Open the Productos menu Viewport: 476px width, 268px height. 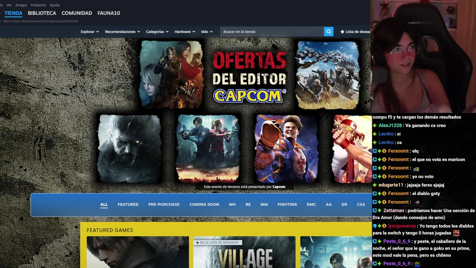pos(38,5)
